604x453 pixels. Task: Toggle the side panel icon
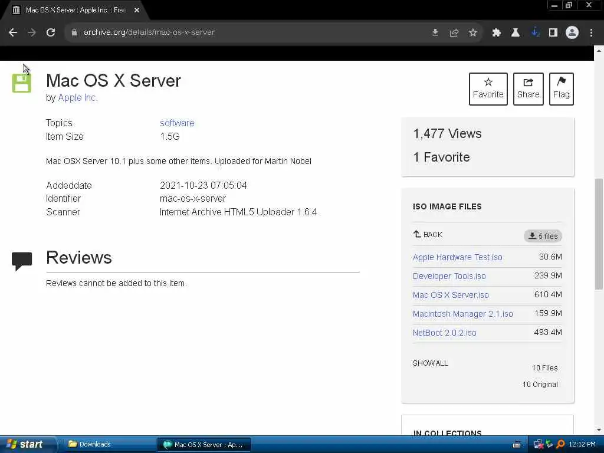553,33
